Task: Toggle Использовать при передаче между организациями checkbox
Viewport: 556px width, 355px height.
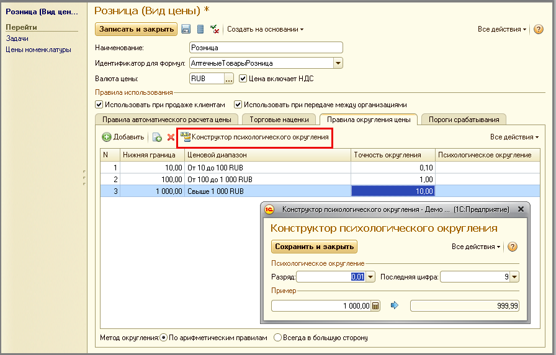Action: click(x=238, y=105)
